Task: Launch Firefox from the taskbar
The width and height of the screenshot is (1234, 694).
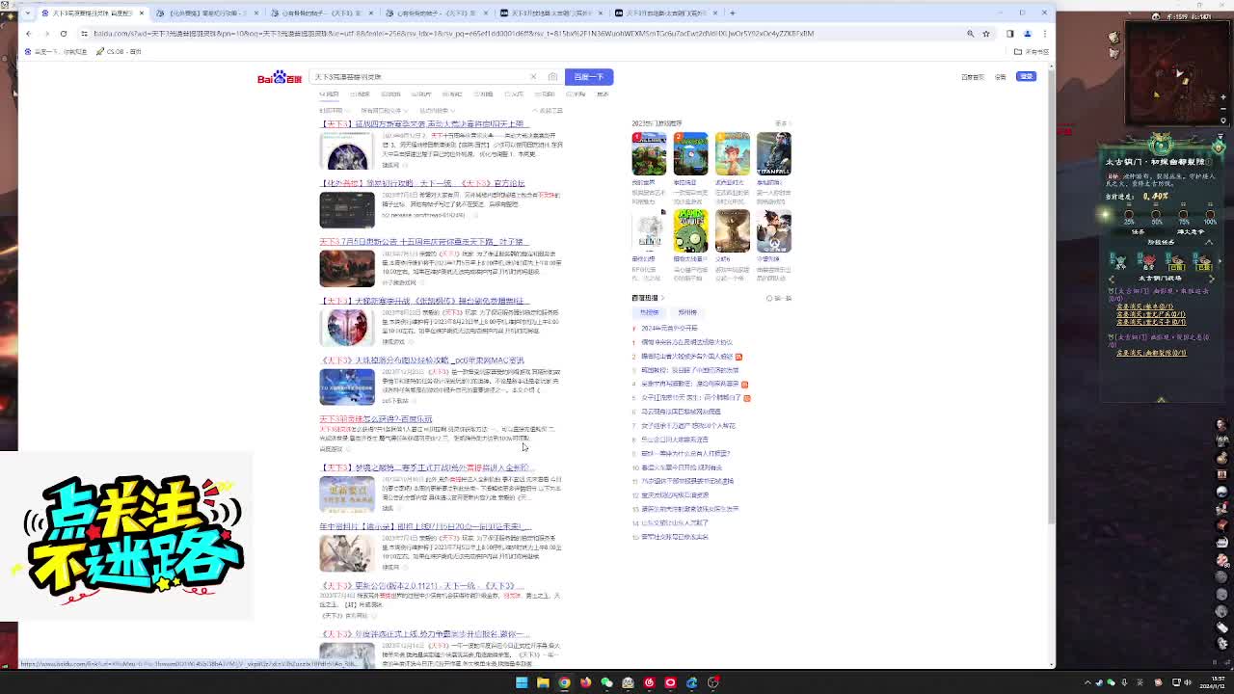Action: point(585,682)
